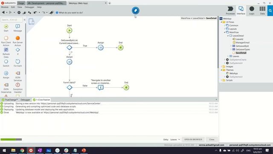This screenshot has width=273, height=154.
Task: Select the Refresh Data tool
Action: coord(6,53)
